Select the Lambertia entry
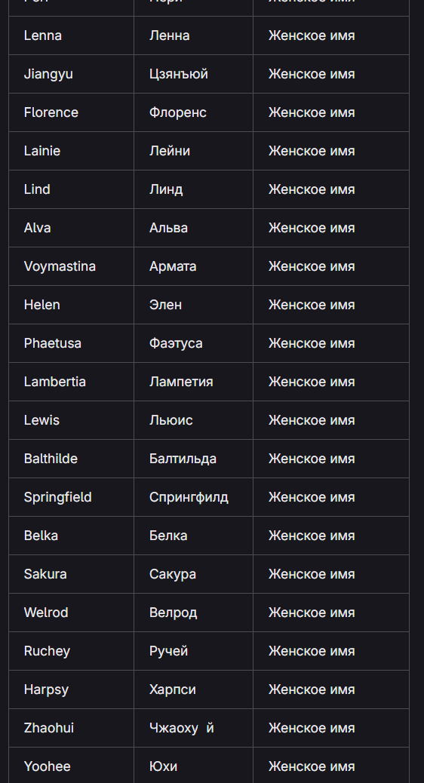The height and width of the screenshot is (783, 424). pos(72,382)
